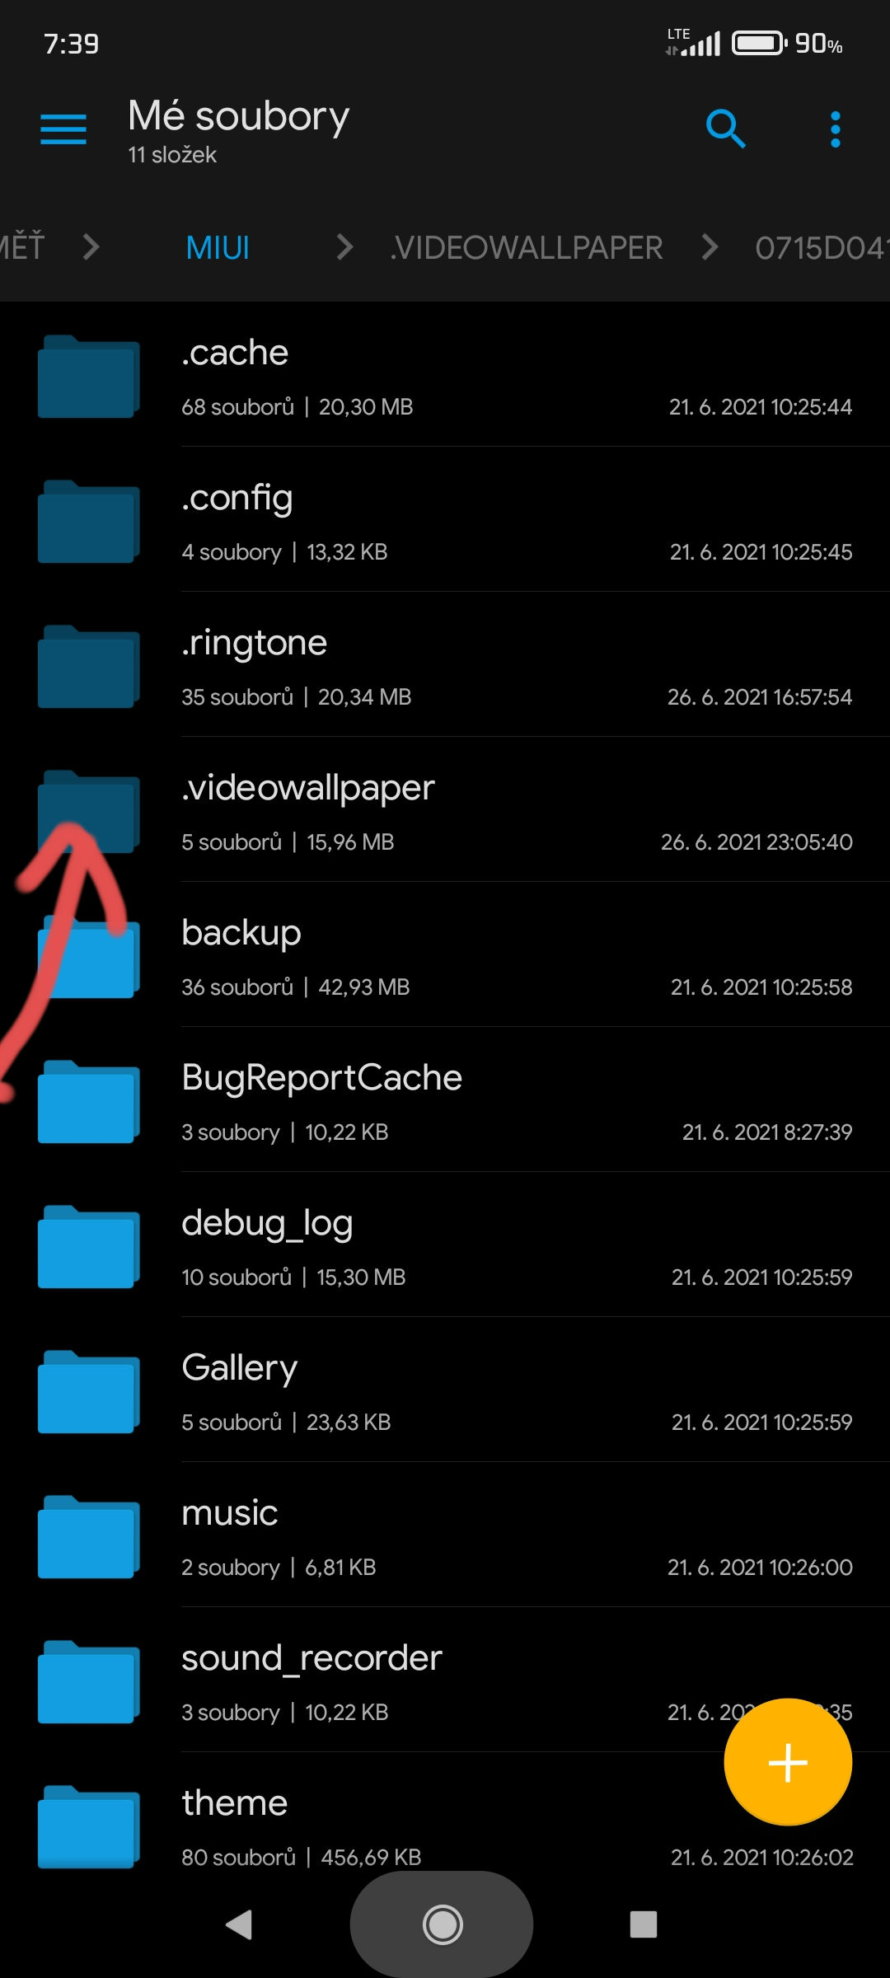The image size is (890, 1978).
Task: Select .VIDEOWALLPAPER in breadcrumb path
Action: click(x=526, y=247)
